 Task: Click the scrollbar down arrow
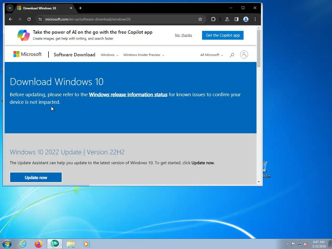(259, 182)
